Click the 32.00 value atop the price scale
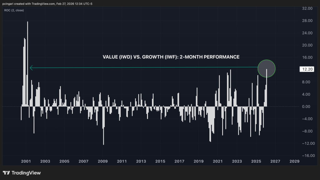The width and height of the screenshot is (320, 180). pos(307,8)
